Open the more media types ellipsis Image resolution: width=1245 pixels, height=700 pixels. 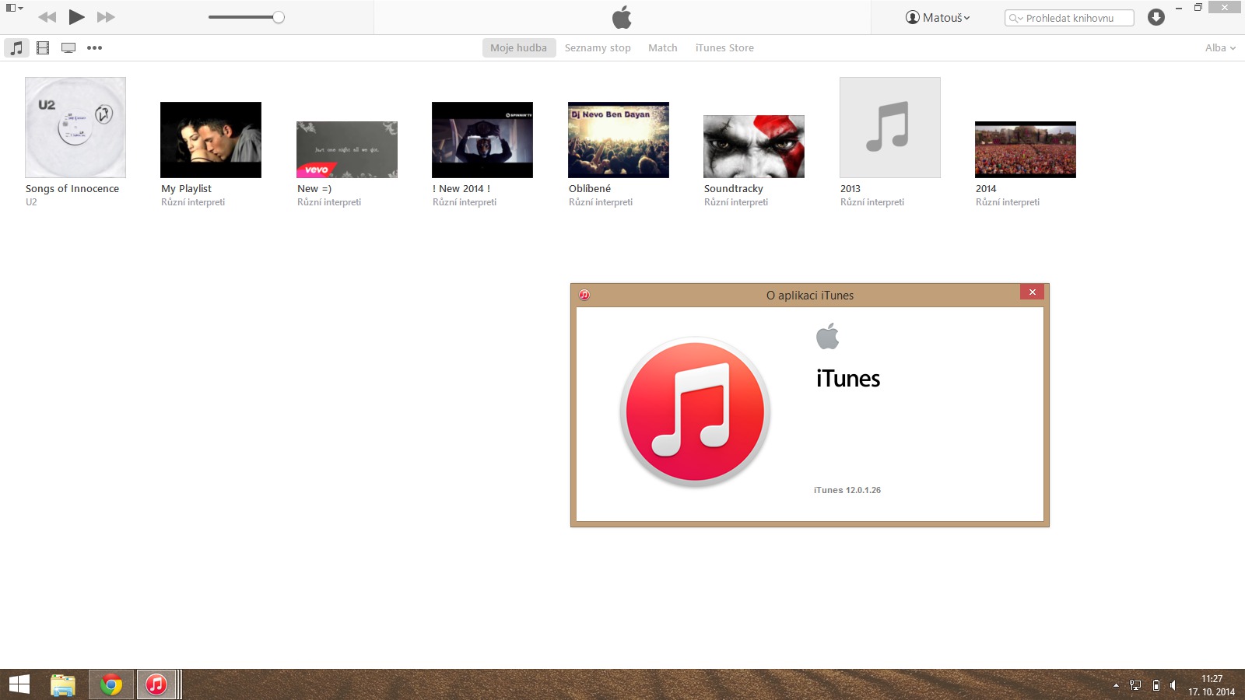click(x=94, y=47)
